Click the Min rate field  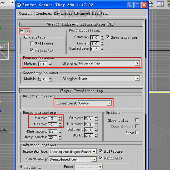pos(52,118)
